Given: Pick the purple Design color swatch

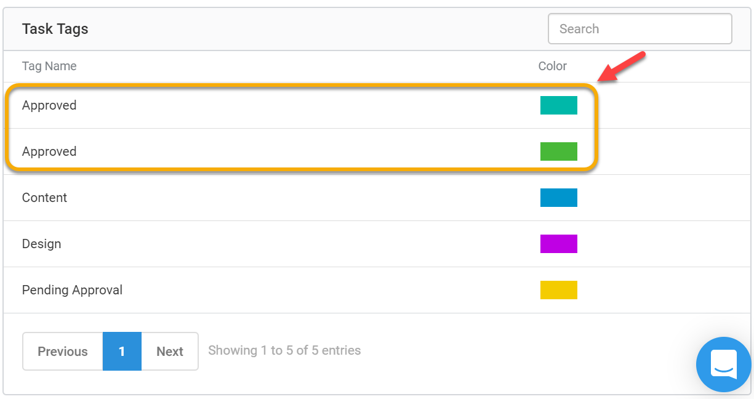Looking at the screenshot, I should click(559, 244).
